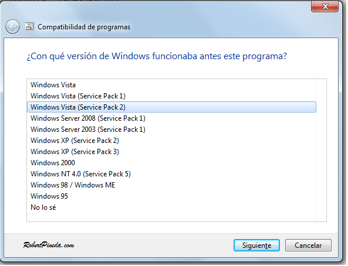Click the Compatibilidad de programas title text

pos(84,27)
